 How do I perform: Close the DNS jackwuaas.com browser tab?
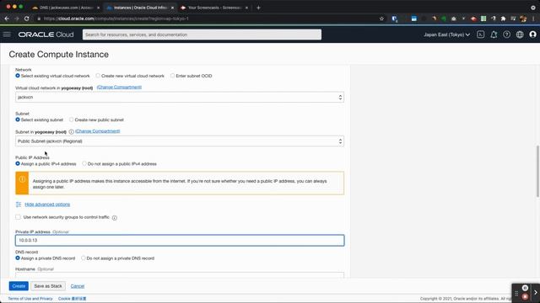tap(98, 8)
